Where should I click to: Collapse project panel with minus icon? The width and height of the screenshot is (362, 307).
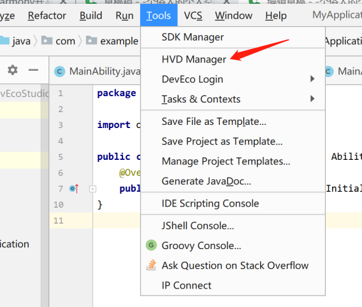pos(34,70)
